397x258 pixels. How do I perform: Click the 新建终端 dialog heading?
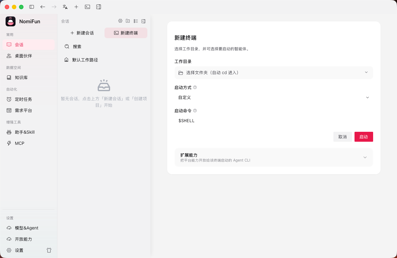pyautogui.click(x=185, y=38)
